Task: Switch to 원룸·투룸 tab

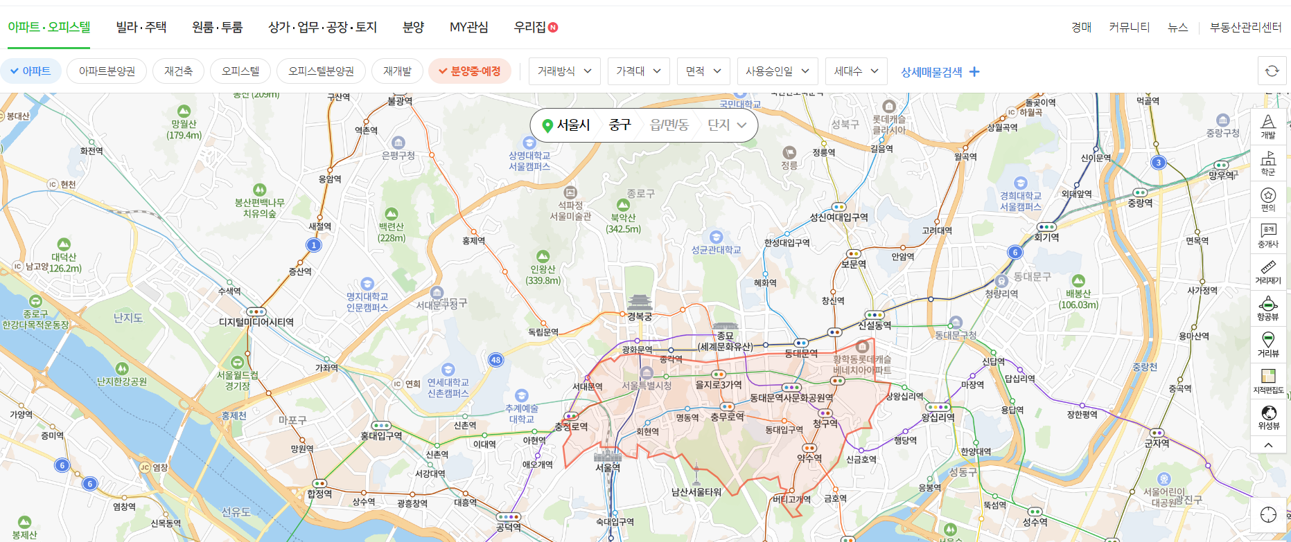Action: coord(218,27)
